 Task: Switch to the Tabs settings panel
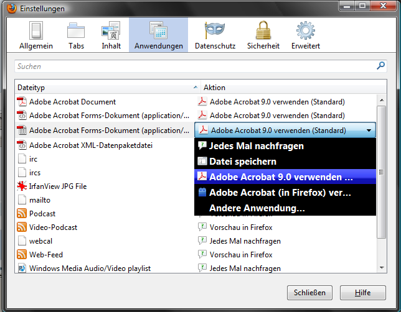76,35
